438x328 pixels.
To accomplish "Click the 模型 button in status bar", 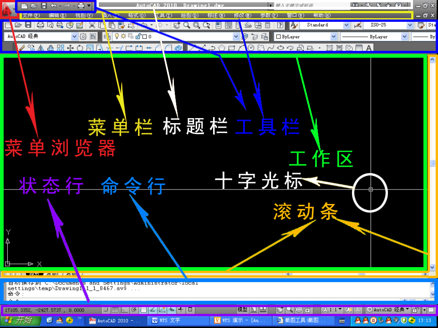I will [x=242, y=310].
